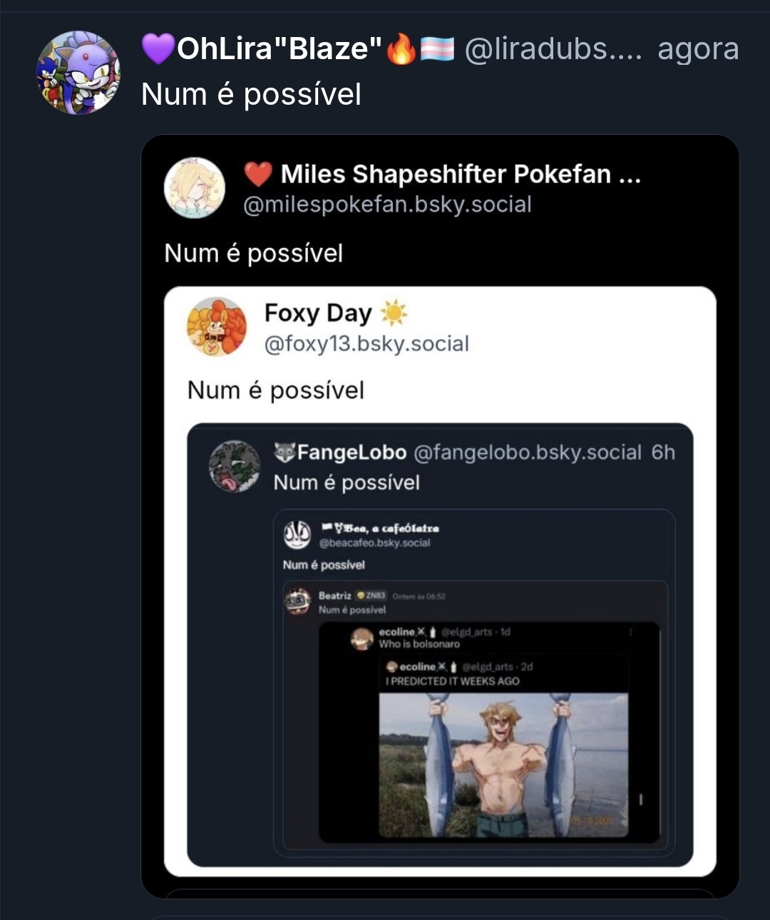Open the shirtless man holding fish image
Screen dimensions: 770x920
coord(503,765)
